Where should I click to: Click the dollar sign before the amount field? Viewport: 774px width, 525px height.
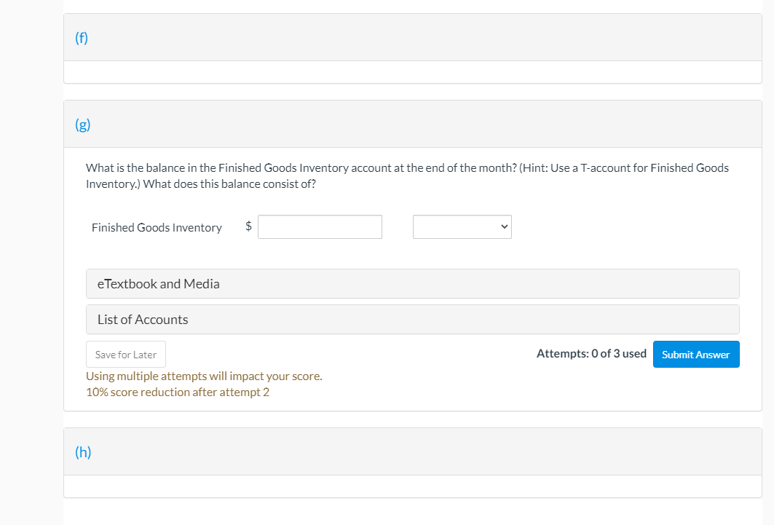(x=249, y=226)
